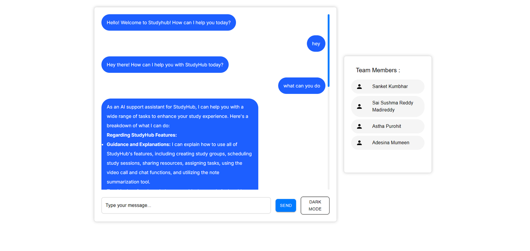Select team member name Sanket Kumbhar
Screen dimensions: 530x251
tap(390, 86)
